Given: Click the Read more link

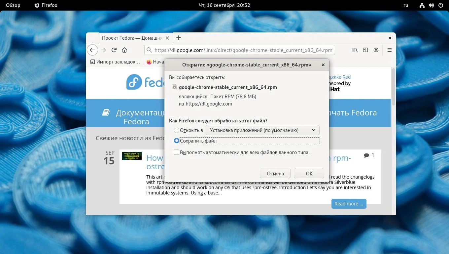Looking at the screenshot, I should [x=349, y=203].
